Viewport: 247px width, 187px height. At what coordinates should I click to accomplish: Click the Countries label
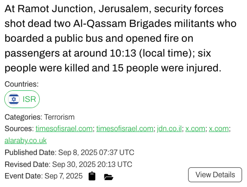[x=22, y=84]
